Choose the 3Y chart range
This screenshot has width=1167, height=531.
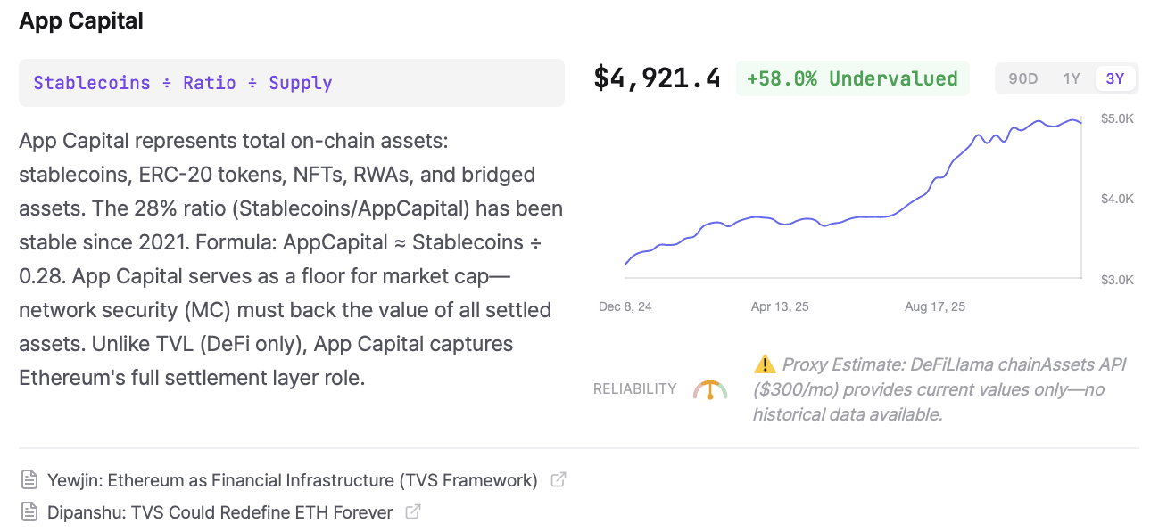1115,78
